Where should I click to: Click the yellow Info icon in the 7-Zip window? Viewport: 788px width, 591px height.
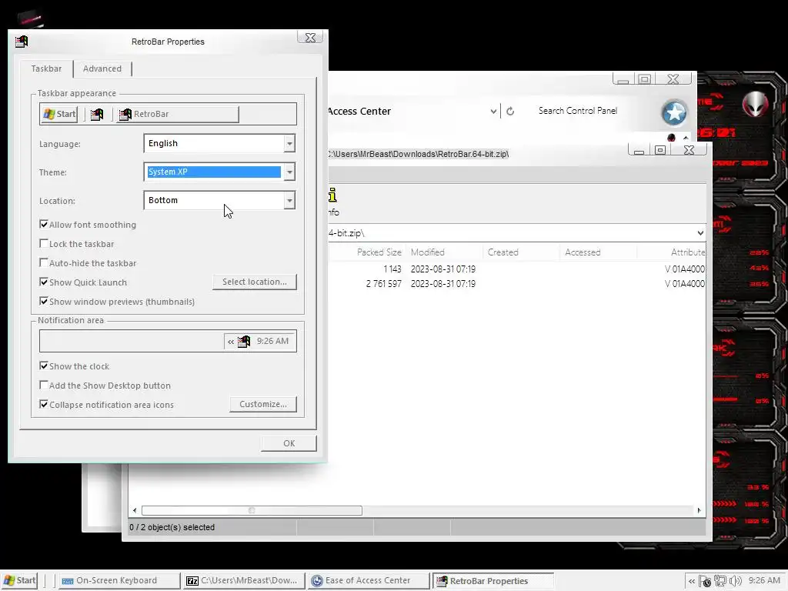coord(332,195)
